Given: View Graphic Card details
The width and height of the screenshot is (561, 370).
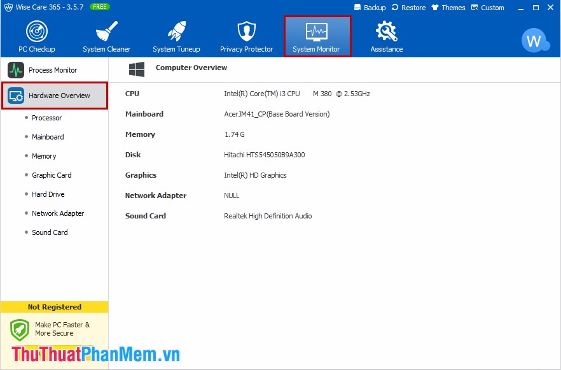Looking at the screenshot, I should click(52, 175).
